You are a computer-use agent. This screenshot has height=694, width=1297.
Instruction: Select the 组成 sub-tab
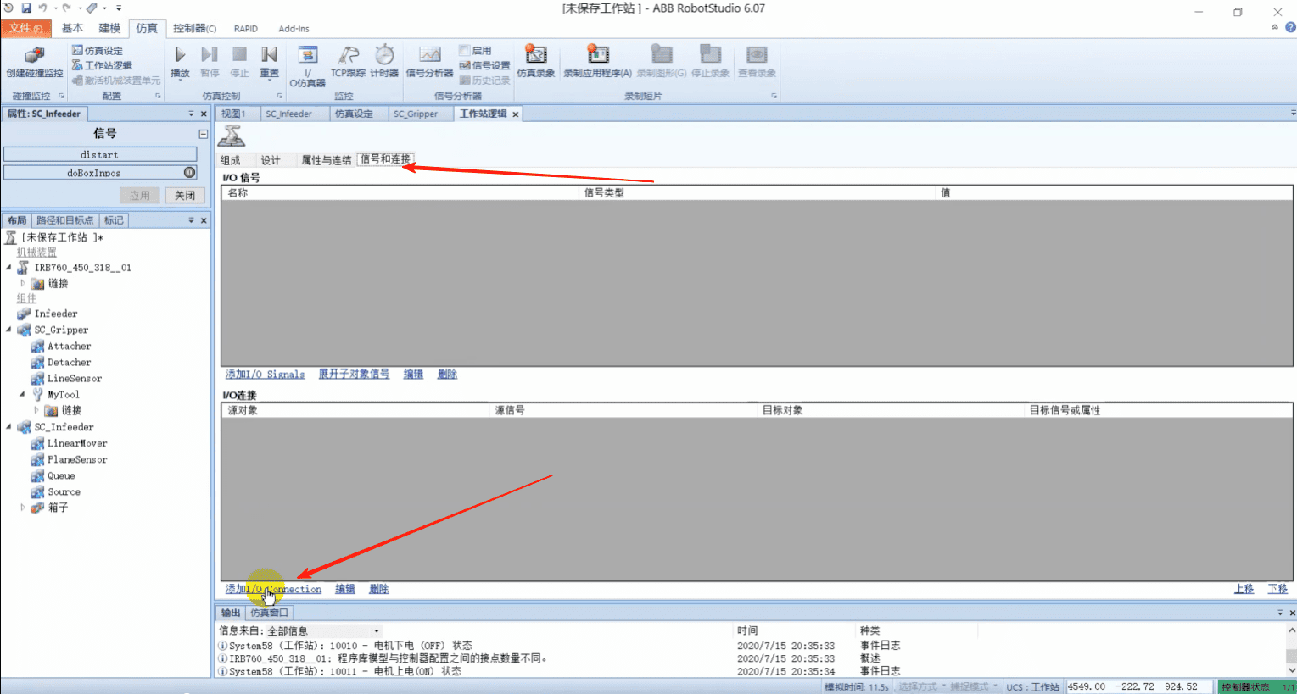pyautogui.click(x=231, y=160)
